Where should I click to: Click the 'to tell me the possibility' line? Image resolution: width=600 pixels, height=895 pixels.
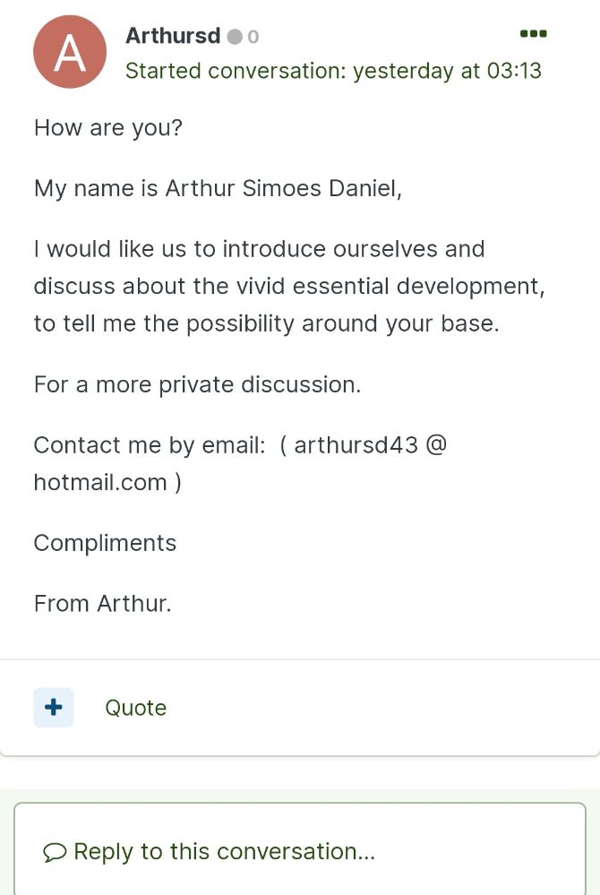tap(266, 323)
